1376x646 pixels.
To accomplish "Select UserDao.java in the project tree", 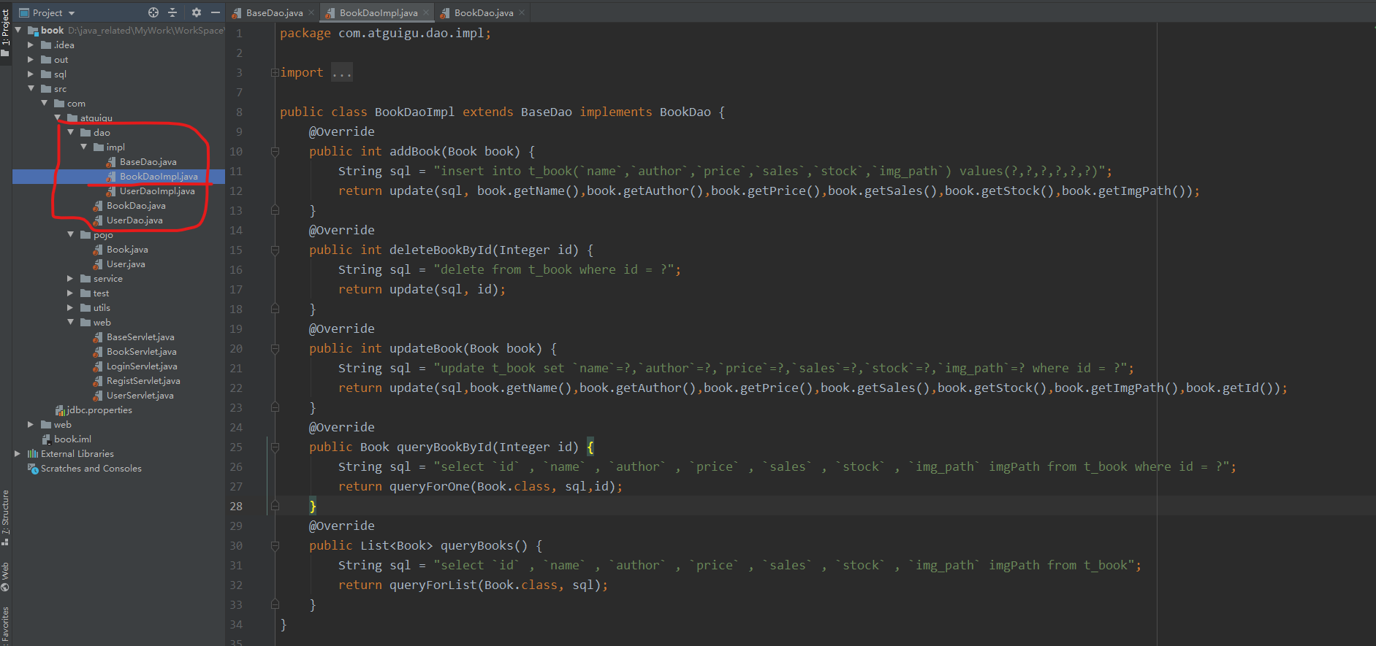I will click(134, 220).
